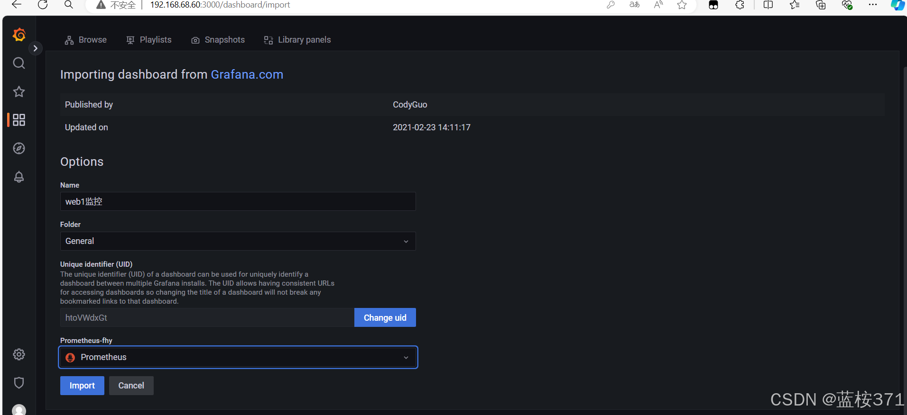Open browser essentials heart icon
Viewport: 907px width, 415px height.
(847, 5)
